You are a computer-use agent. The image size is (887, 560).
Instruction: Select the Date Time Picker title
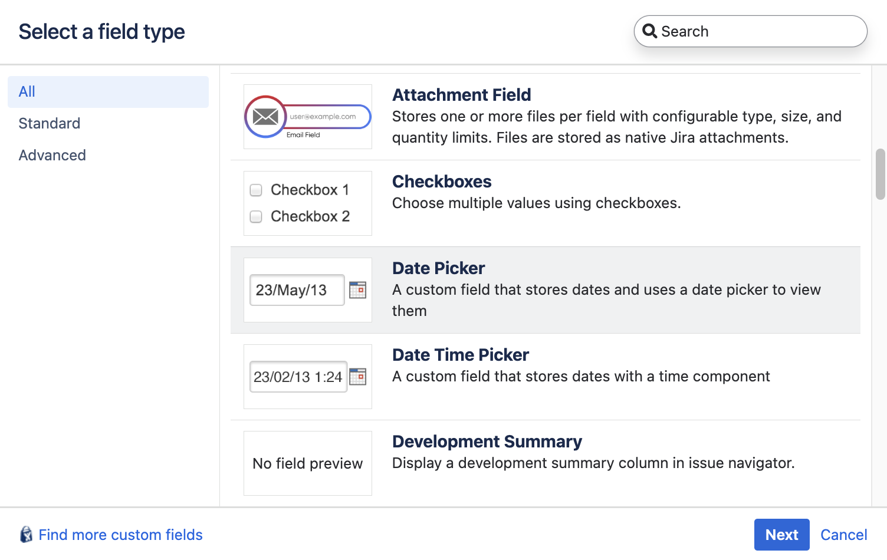point(461,355)
